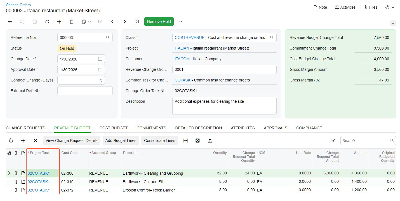
Task: Click the Undo icon in toolbar
Action: 47,22
